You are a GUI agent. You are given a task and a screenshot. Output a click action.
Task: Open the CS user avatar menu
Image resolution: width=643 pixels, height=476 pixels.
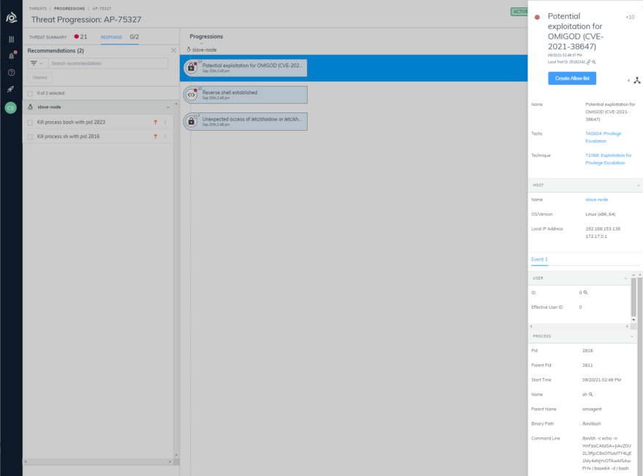pyautogui.click(x=11, y=108)
